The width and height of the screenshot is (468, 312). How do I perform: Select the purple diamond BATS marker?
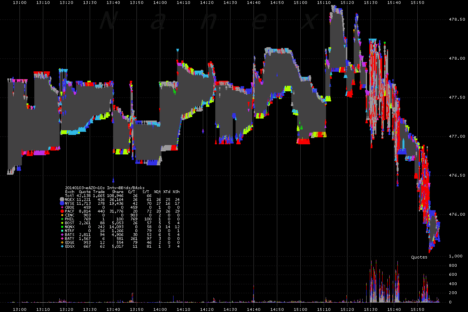pyautogui.click(x=62, y=234)
